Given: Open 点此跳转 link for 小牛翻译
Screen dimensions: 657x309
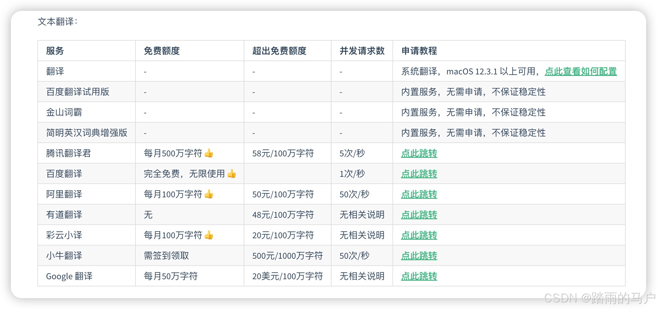Looking at the screenshot, I should click(419, 256).
